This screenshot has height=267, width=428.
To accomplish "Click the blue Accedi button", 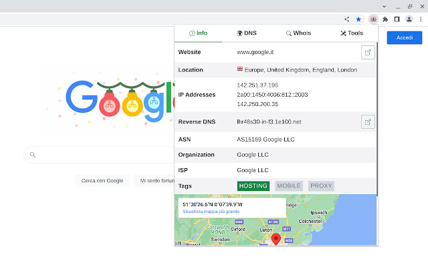I will [405, 38].
